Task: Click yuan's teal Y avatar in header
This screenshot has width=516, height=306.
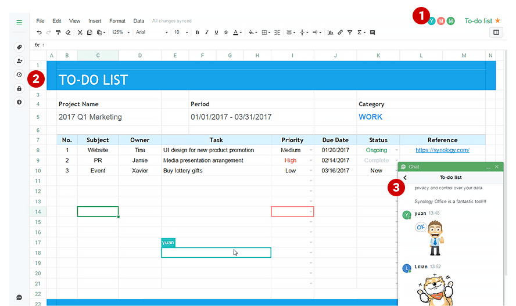Action: point(432,21)
